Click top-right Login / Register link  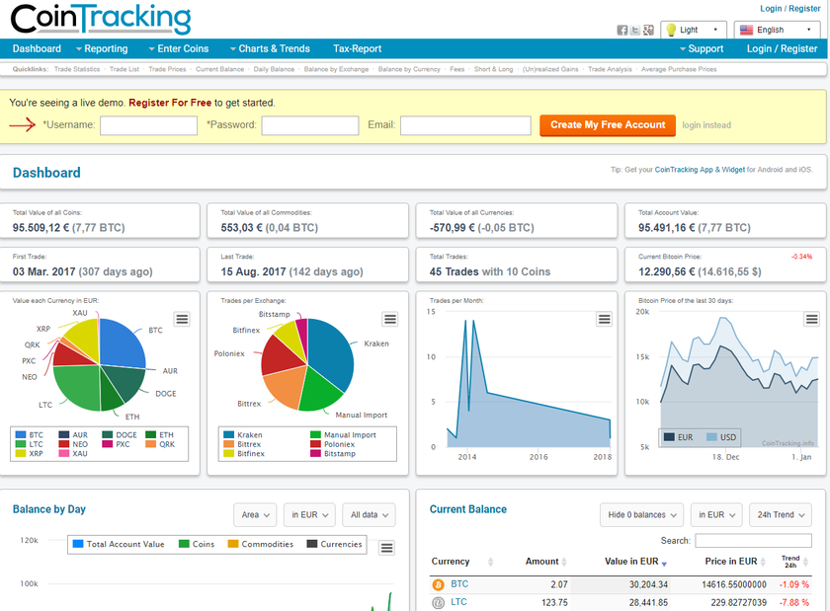tap(790, 9)
